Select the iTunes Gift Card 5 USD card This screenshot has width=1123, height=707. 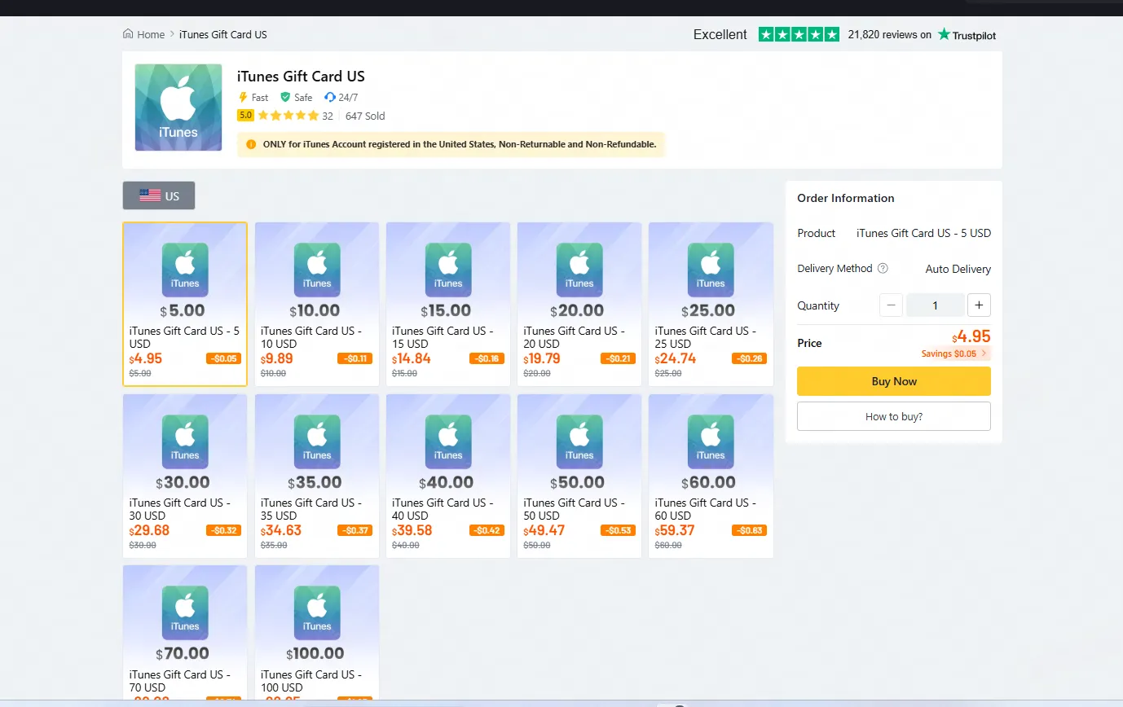click(x=185, y=304)
